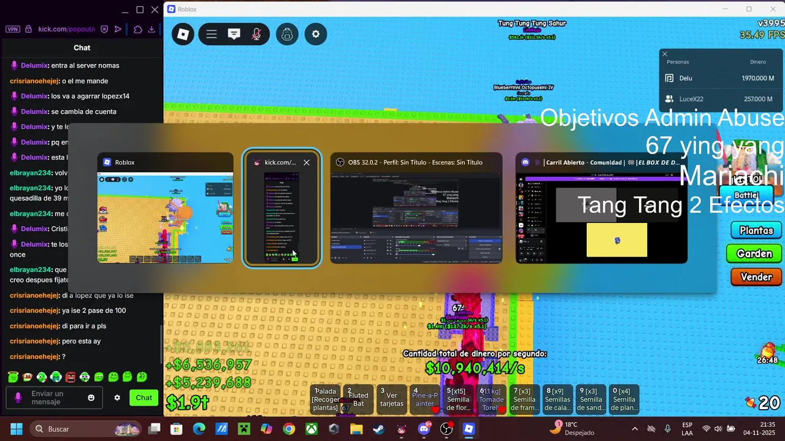The width and height of the screenshot is (785, 441).
Task: Select Ver tarjetas hotbar slot 3
Action: pyautogui.click(x=392, y=399)
